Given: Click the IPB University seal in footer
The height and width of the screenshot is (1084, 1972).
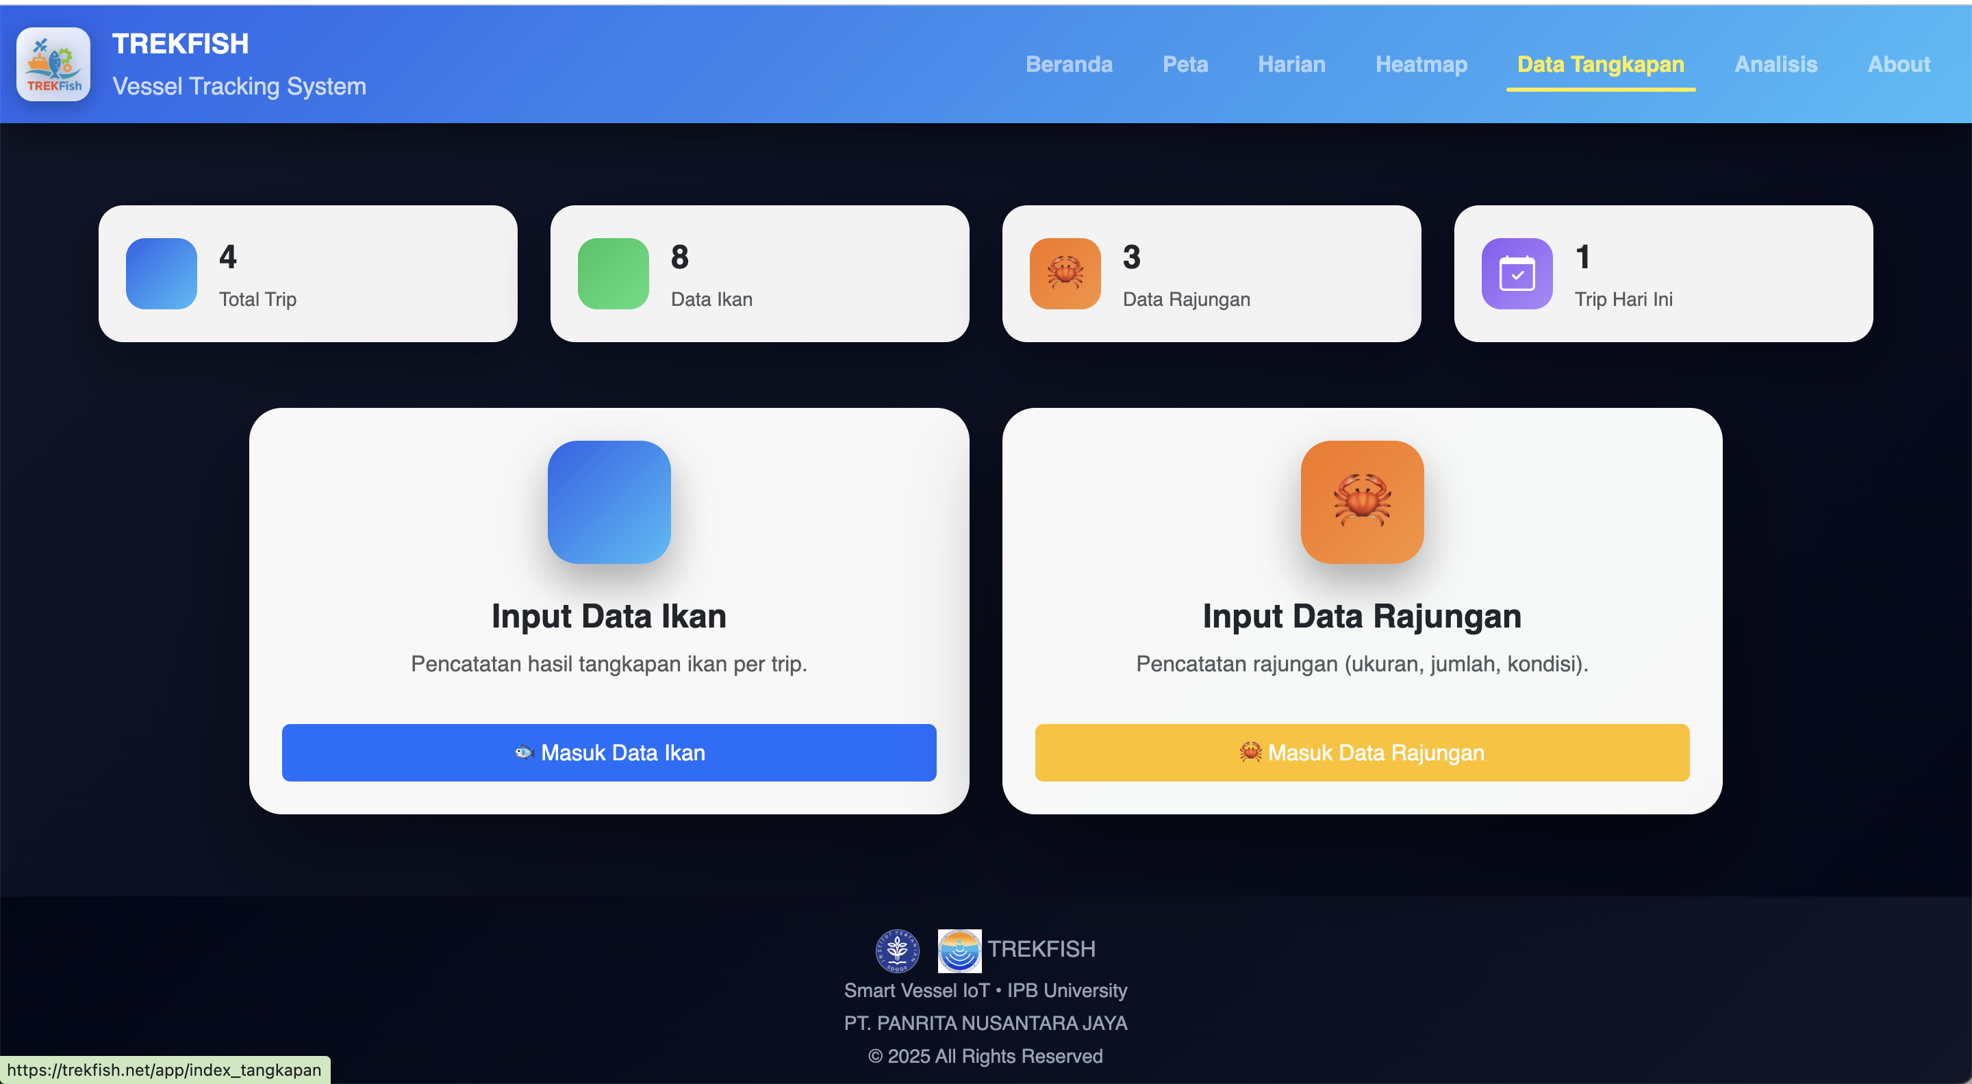Looking at the screenshot, I should click(897, 950).
